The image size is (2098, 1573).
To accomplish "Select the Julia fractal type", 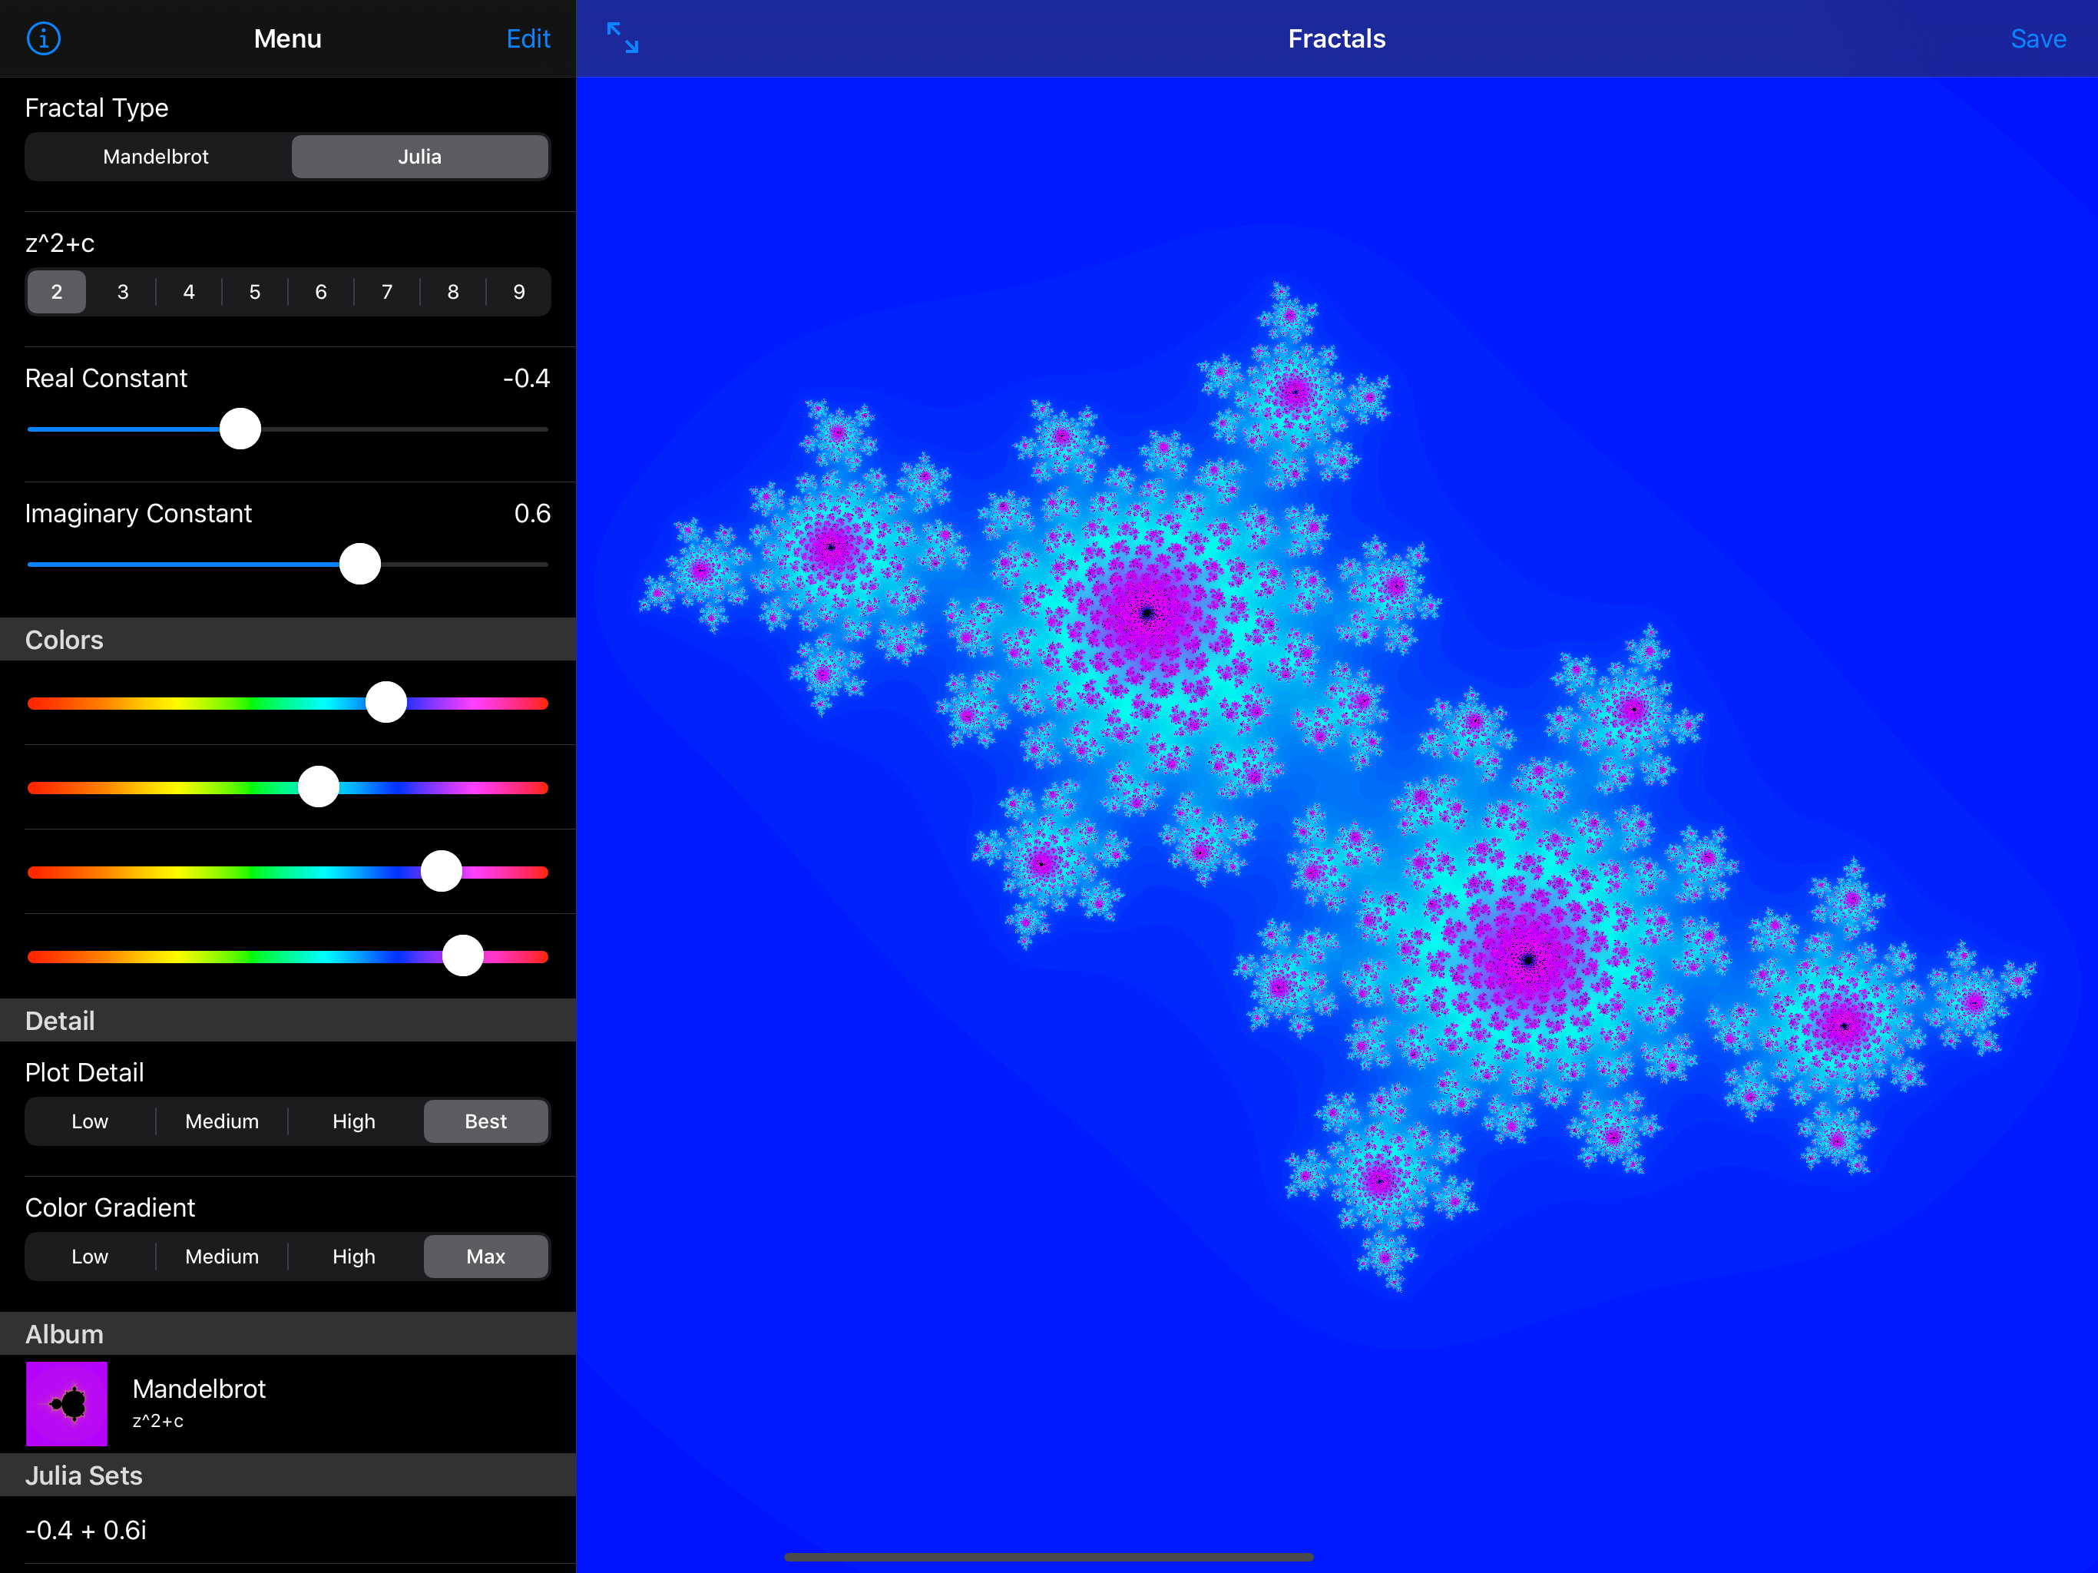I will [419, 157].
